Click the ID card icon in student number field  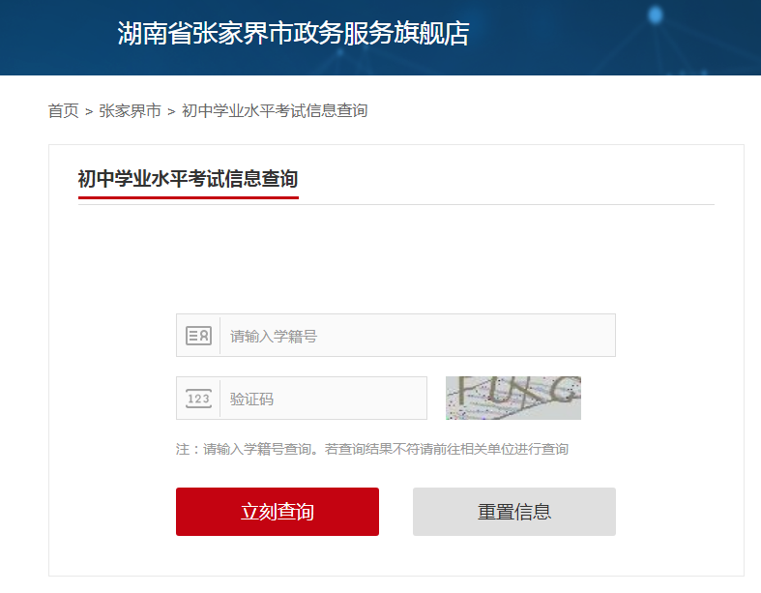198,336
